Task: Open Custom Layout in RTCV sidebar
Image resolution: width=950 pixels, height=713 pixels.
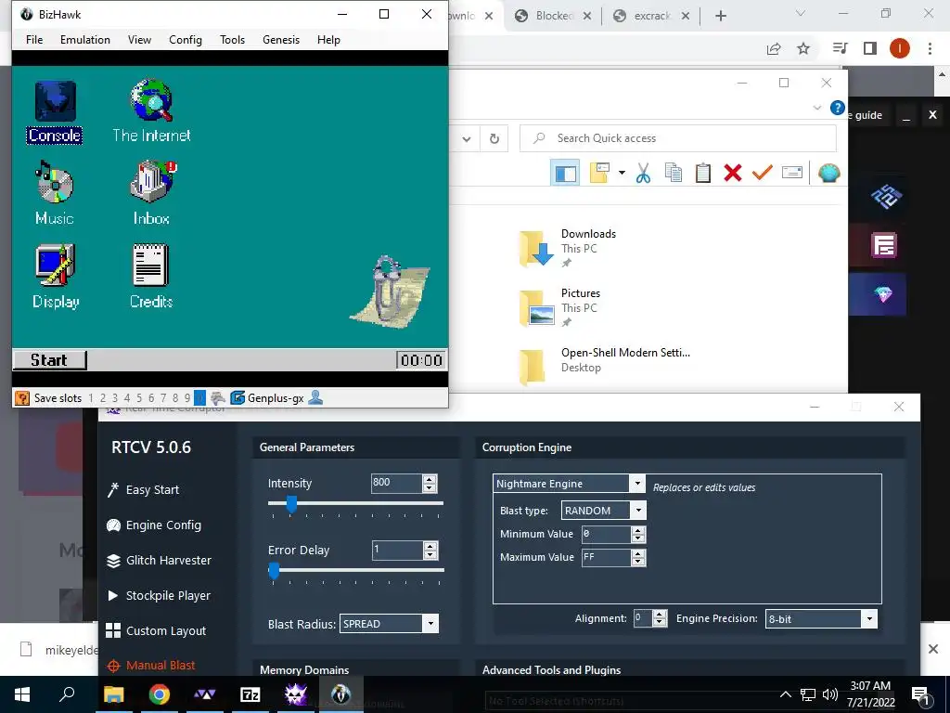Action: tap(156, 630)
